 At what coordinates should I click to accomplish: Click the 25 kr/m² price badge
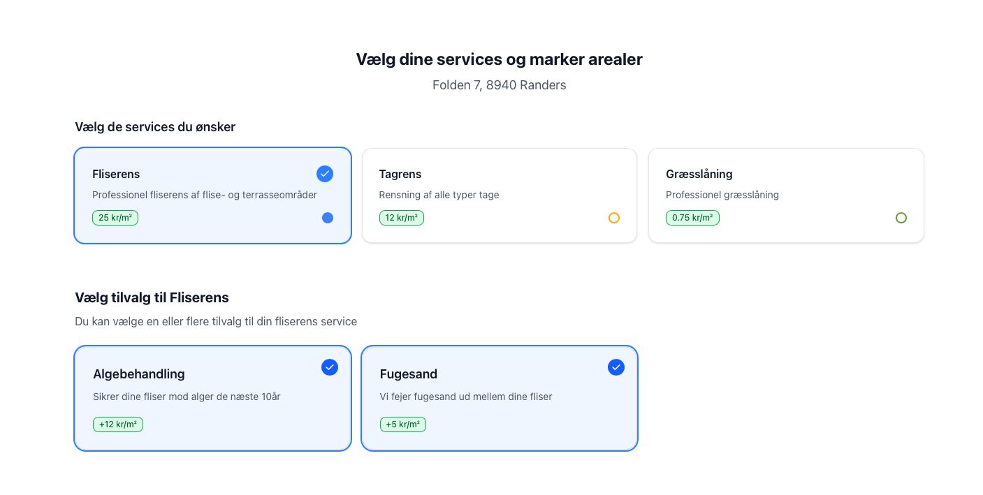[x=115, y=218]
